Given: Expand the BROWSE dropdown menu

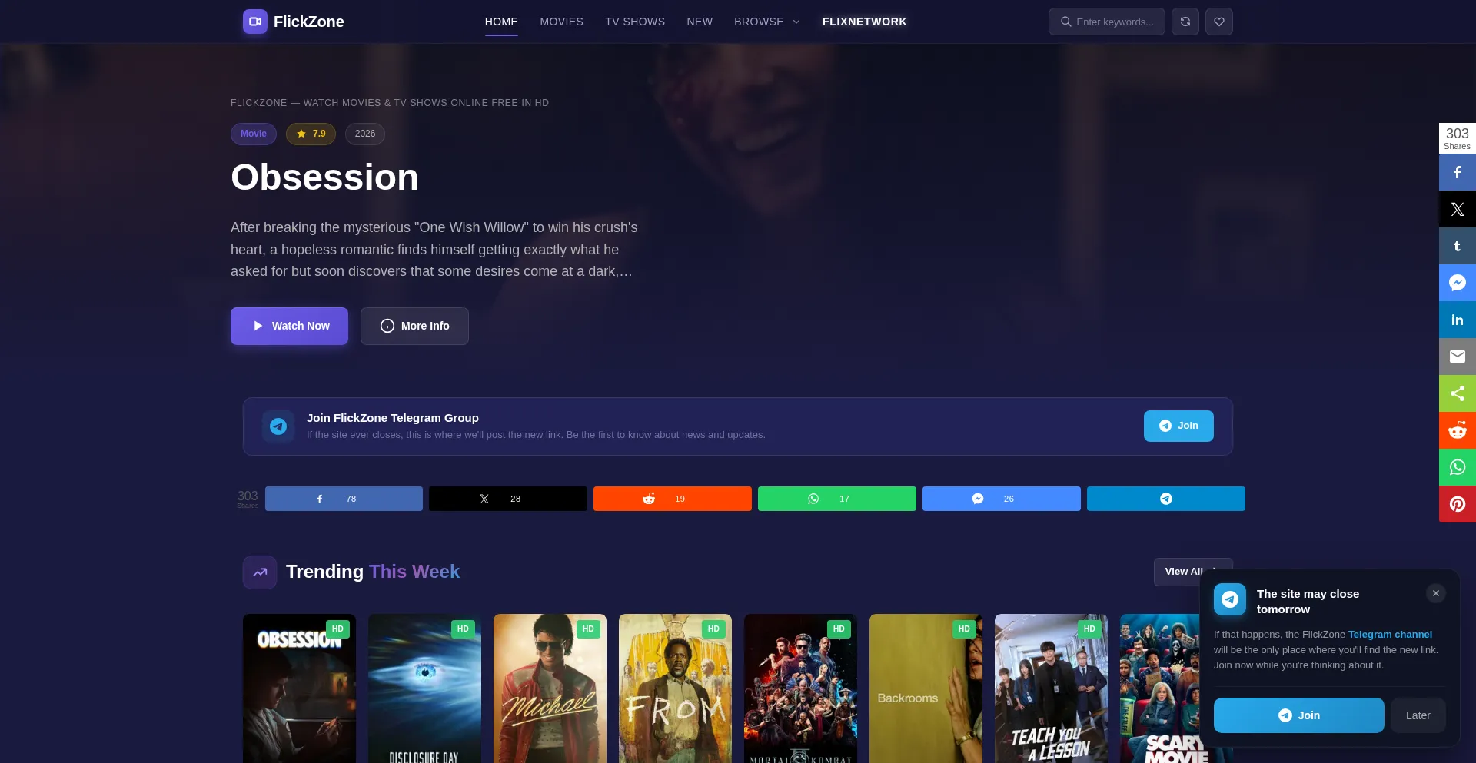Looking at the screenshot, I should (x=767, y=22).
